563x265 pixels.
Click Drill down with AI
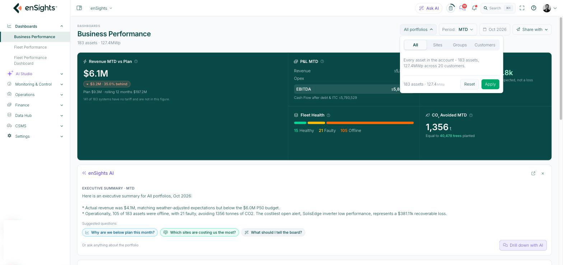(523, 245)
